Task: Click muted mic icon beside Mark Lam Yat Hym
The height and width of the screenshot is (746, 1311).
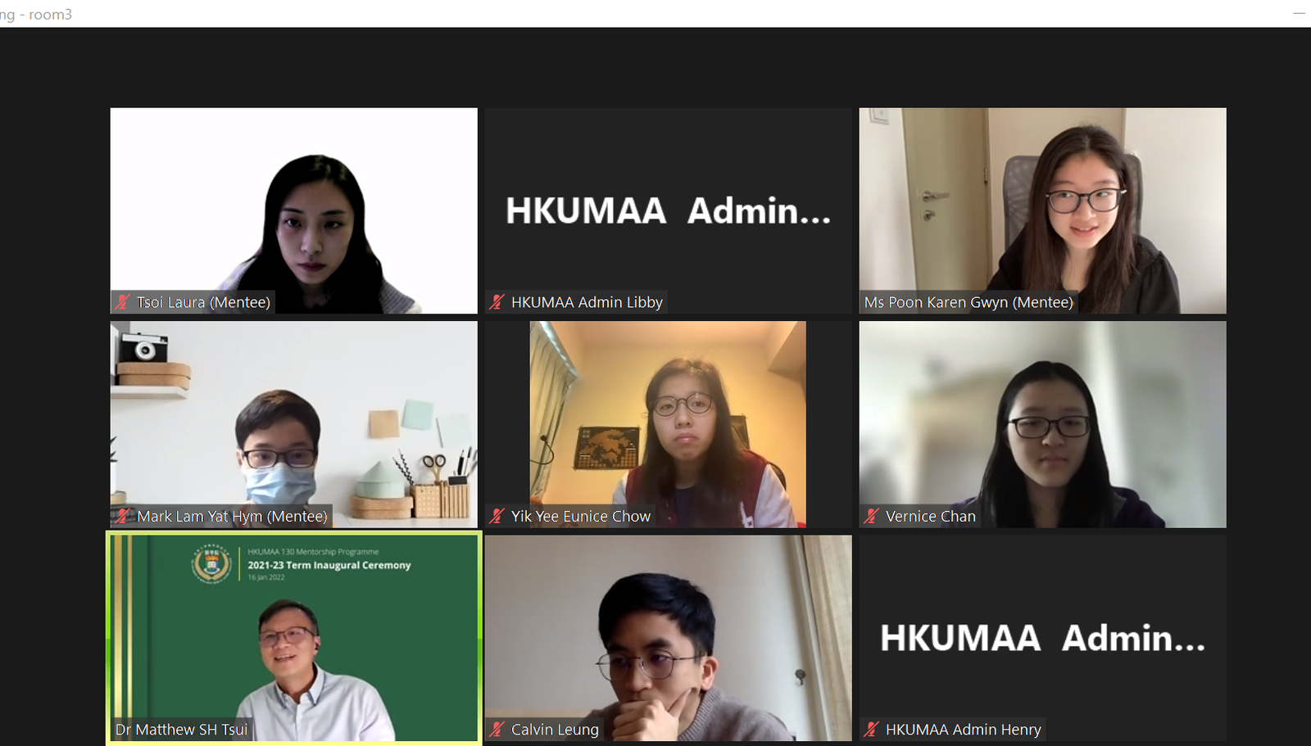Action: pos(123,516)
